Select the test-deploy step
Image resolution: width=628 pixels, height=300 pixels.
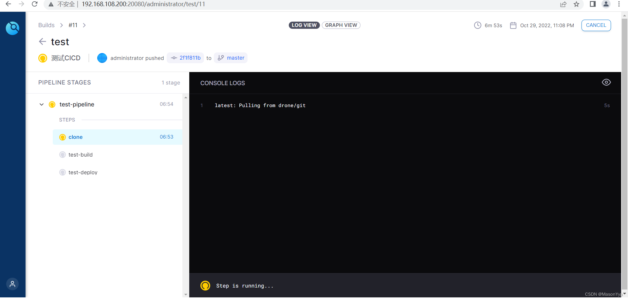pos(83,172)
